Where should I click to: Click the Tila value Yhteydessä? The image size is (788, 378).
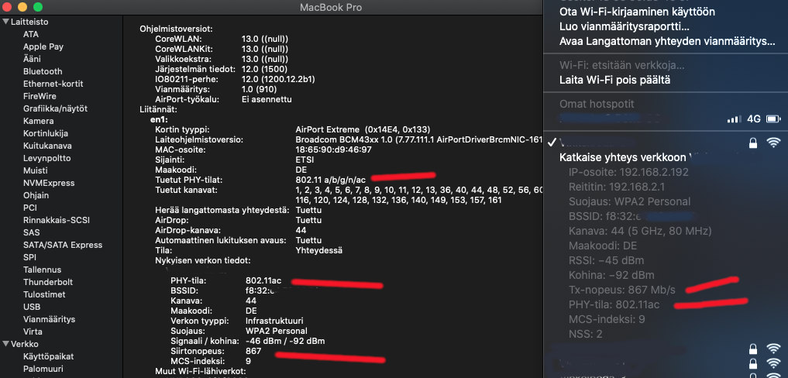pos(319,250)
